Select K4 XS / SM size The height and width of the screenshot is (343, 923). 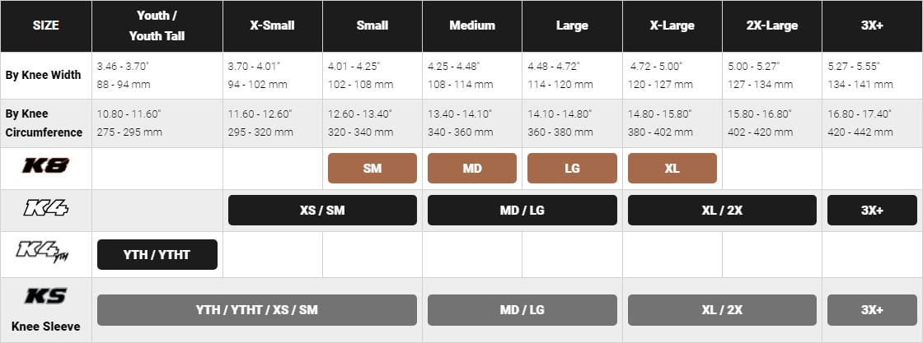(x=322, y=210)
